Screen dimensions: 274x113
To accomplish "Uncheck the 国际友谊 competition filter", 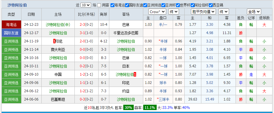I will pos(127,5).
